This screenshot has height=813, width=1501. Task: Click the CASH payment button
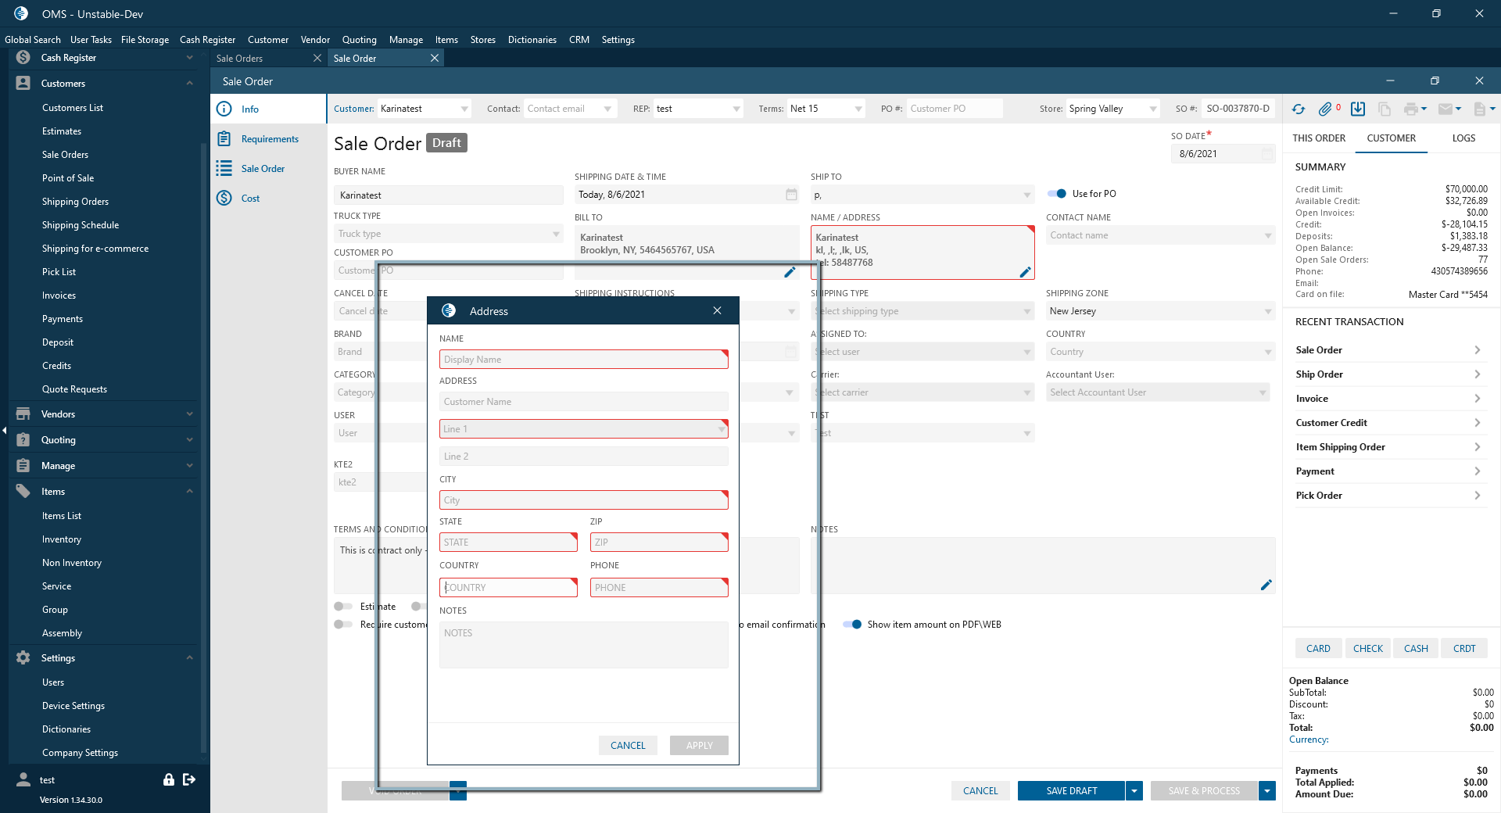click(x=1416, y=649)
